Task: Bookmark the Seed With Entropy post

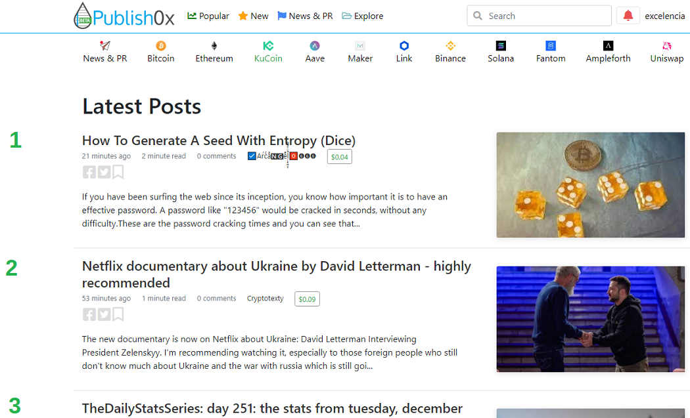Action: [x=118, y=172]
